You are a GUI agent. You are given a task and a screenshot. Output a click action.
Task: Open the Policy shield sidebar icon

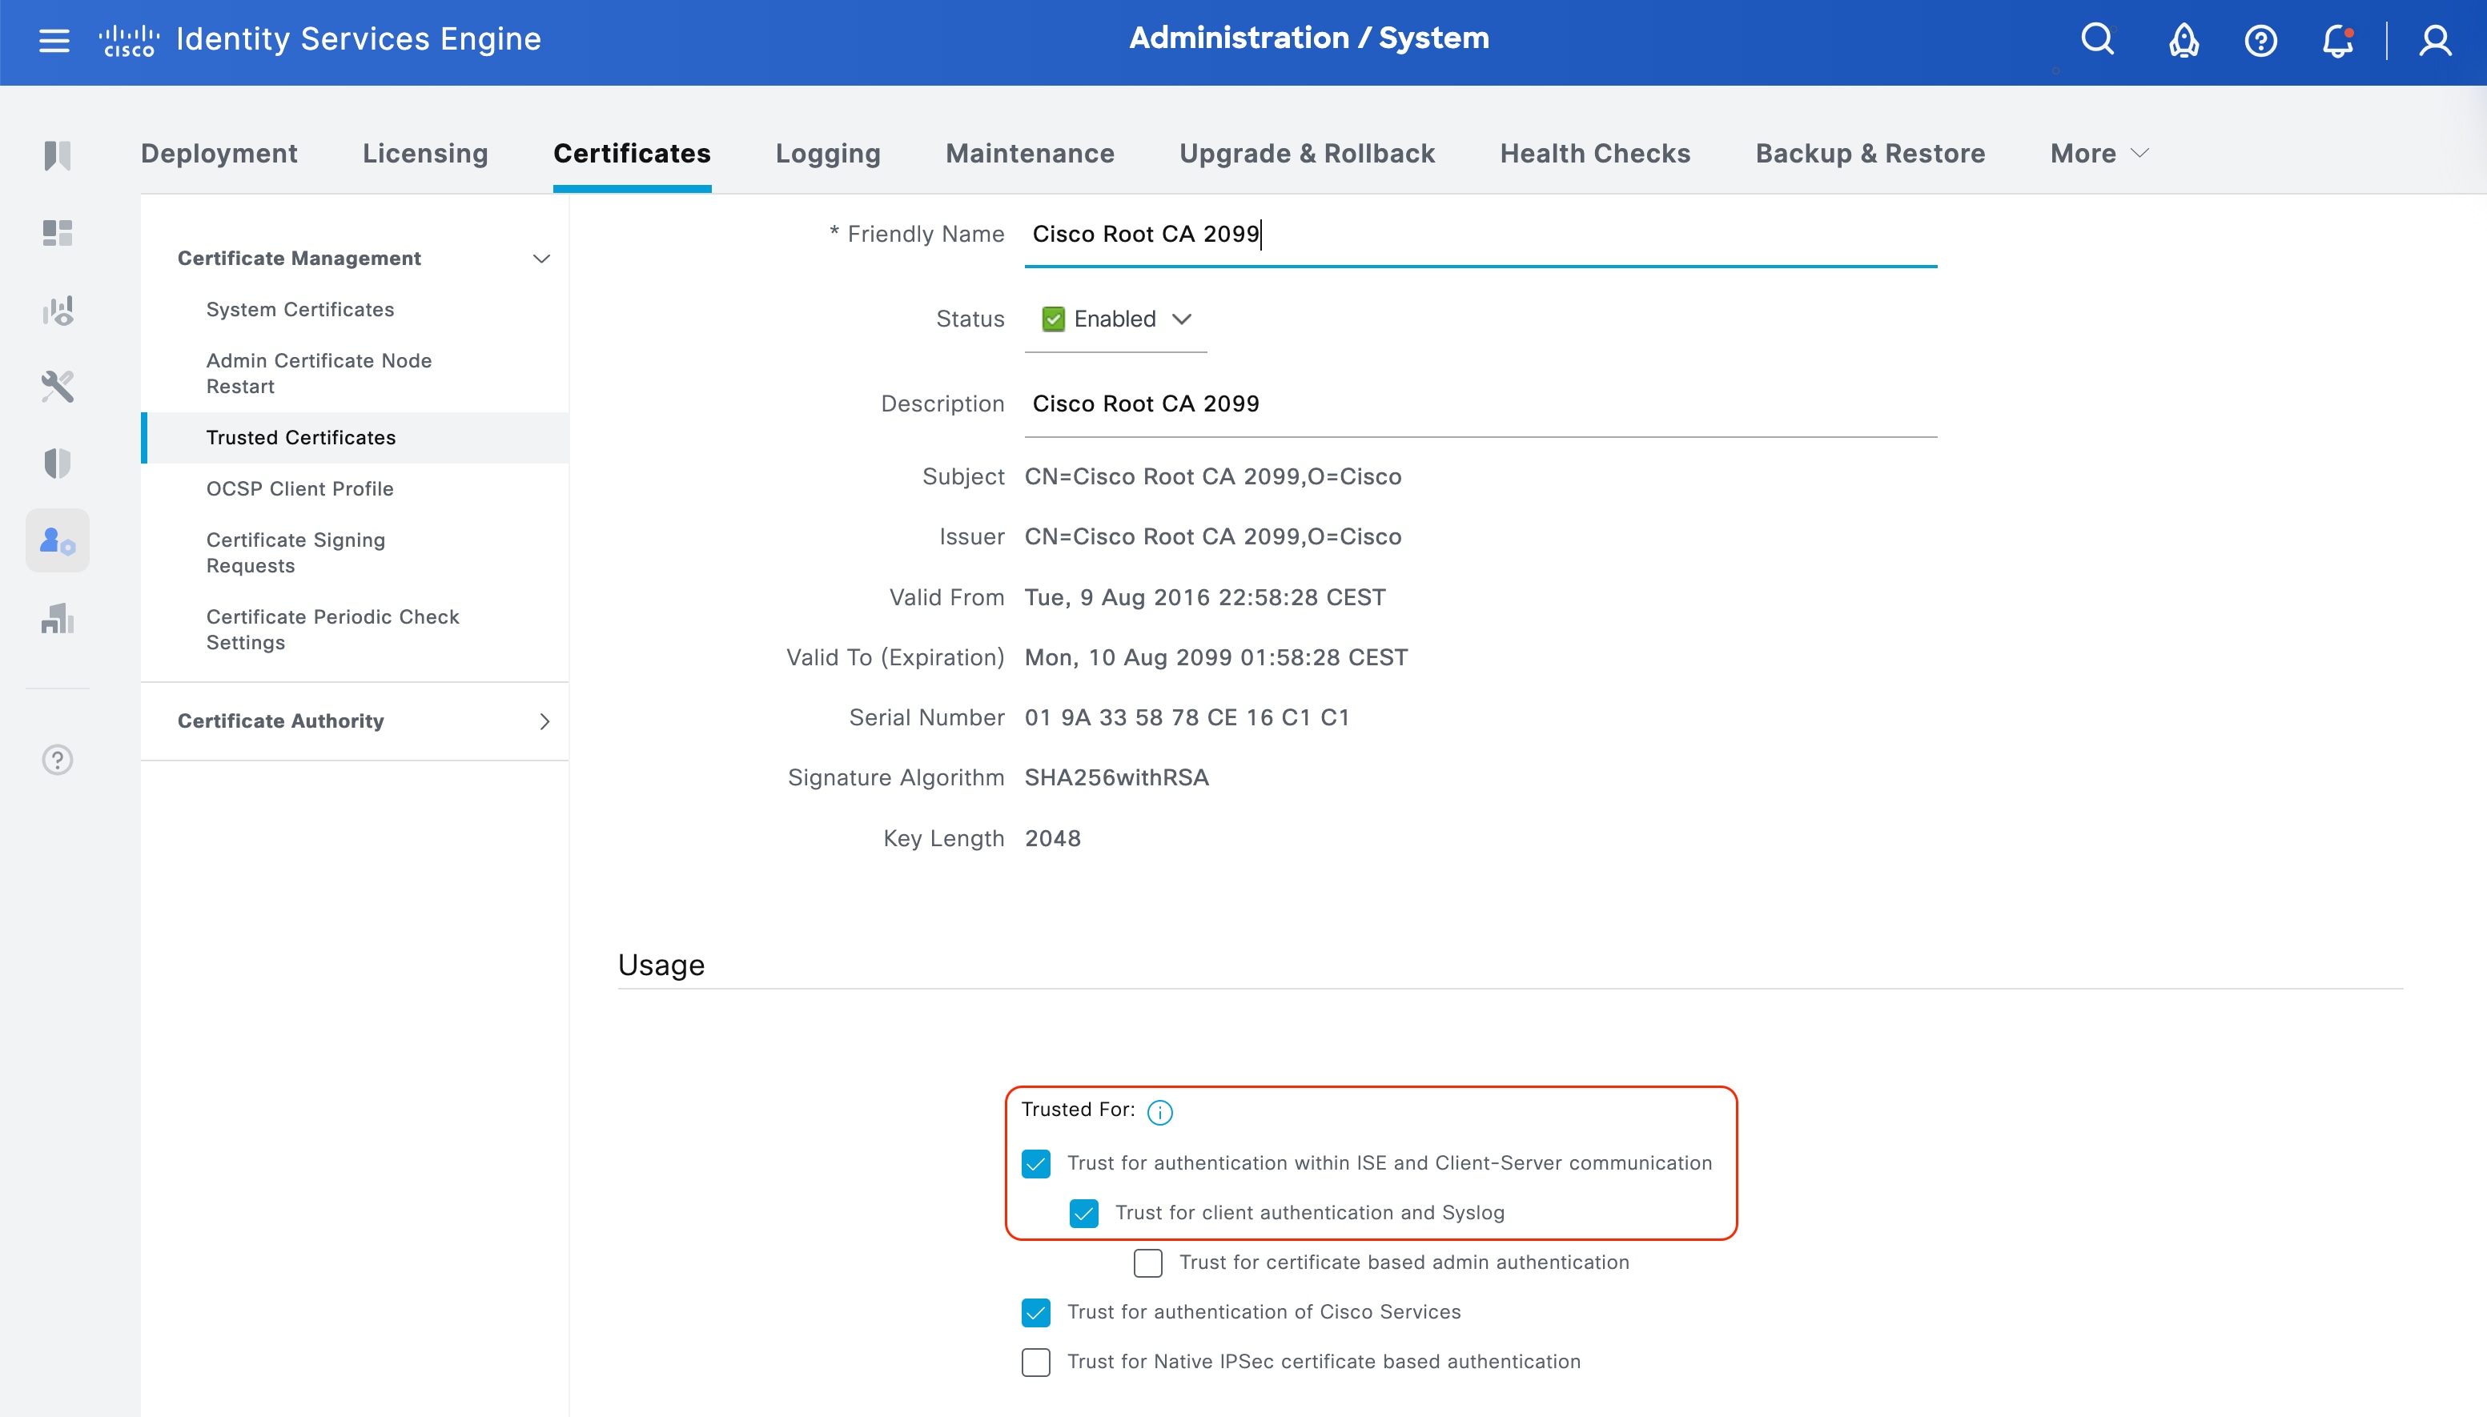tap(58, 464)
